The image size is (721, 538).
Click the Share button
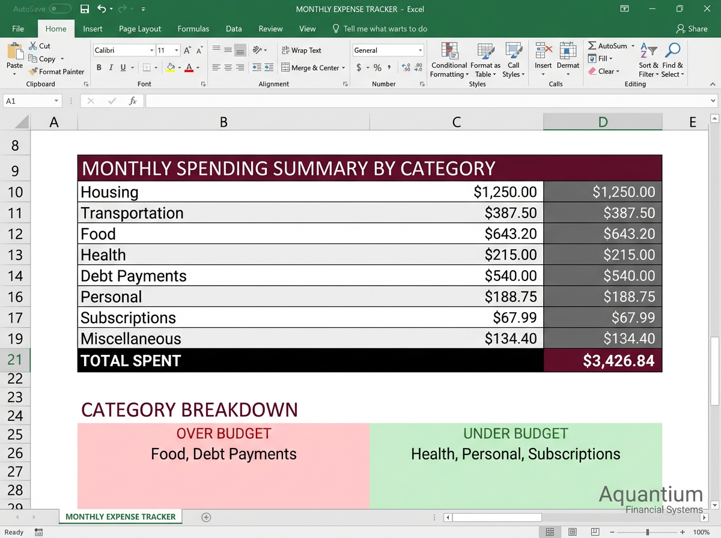coord(692,28)
